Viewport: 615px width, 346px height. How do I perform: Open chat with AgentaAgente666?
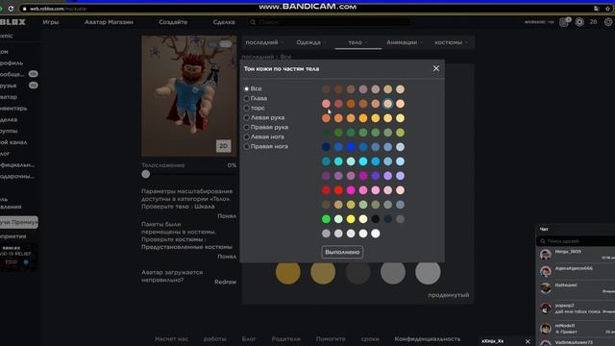(x=576, y=271)
